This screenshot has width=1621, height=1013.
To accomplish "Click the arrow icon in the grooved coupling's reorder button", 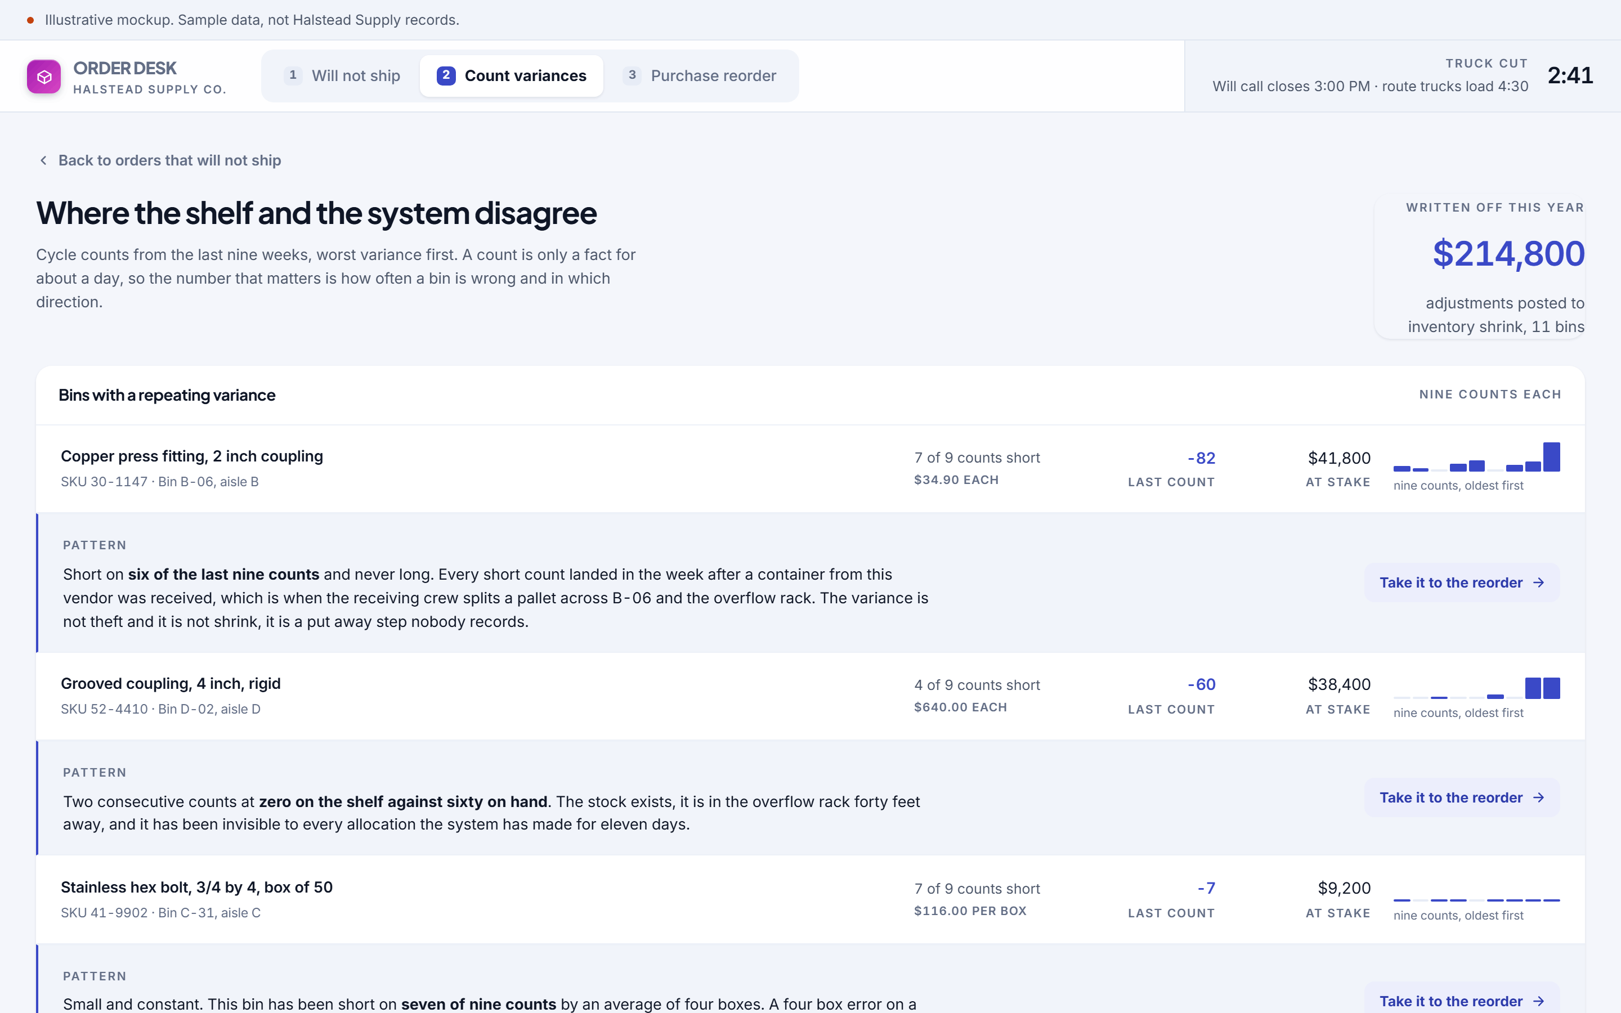I will (x=1539, y=797).
